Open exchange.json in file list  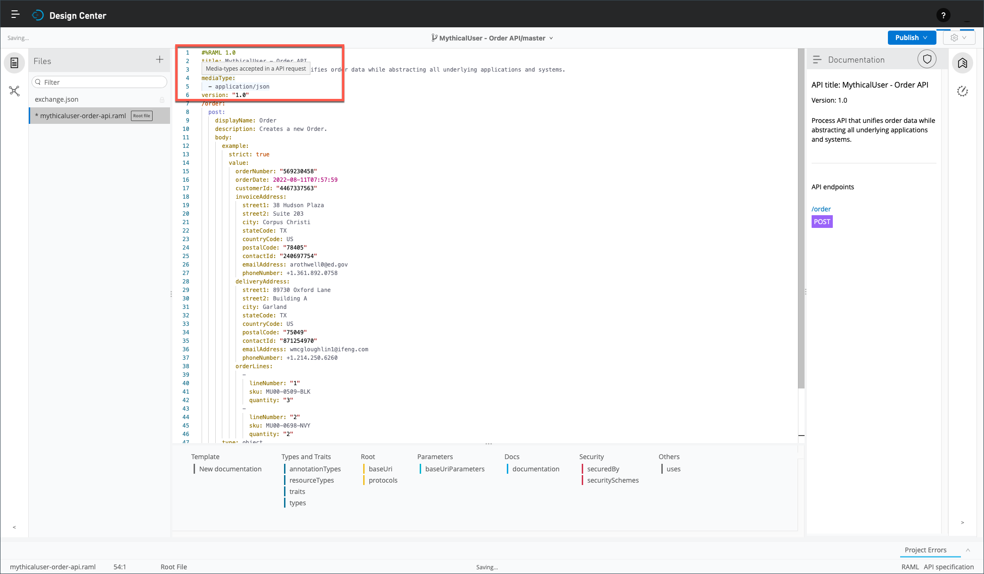coord(57,99)
